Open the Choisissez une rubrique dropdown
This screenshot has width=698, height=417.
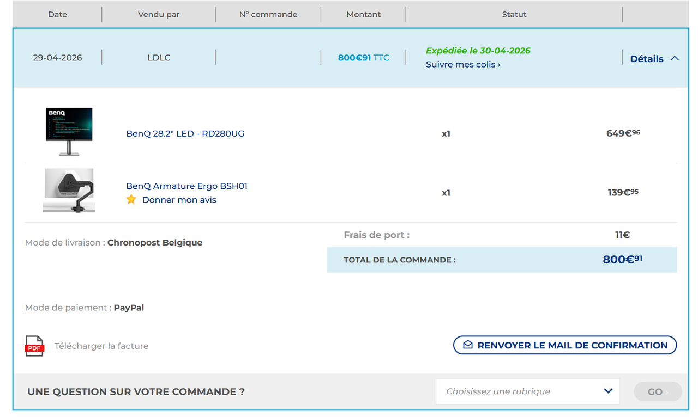point(528,391)
